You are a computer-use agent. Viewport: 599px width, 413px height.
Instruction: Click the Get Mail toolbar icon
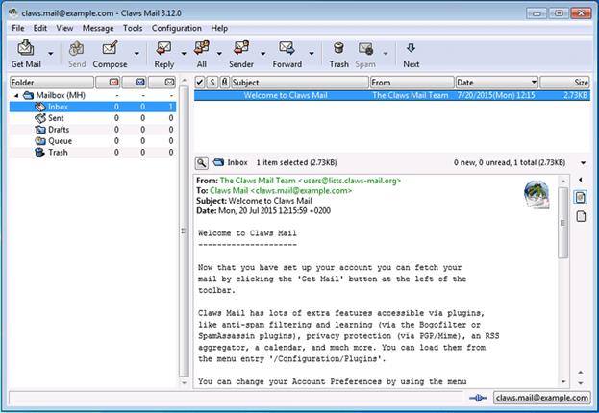pyautogui.click(x=26, y=54)
